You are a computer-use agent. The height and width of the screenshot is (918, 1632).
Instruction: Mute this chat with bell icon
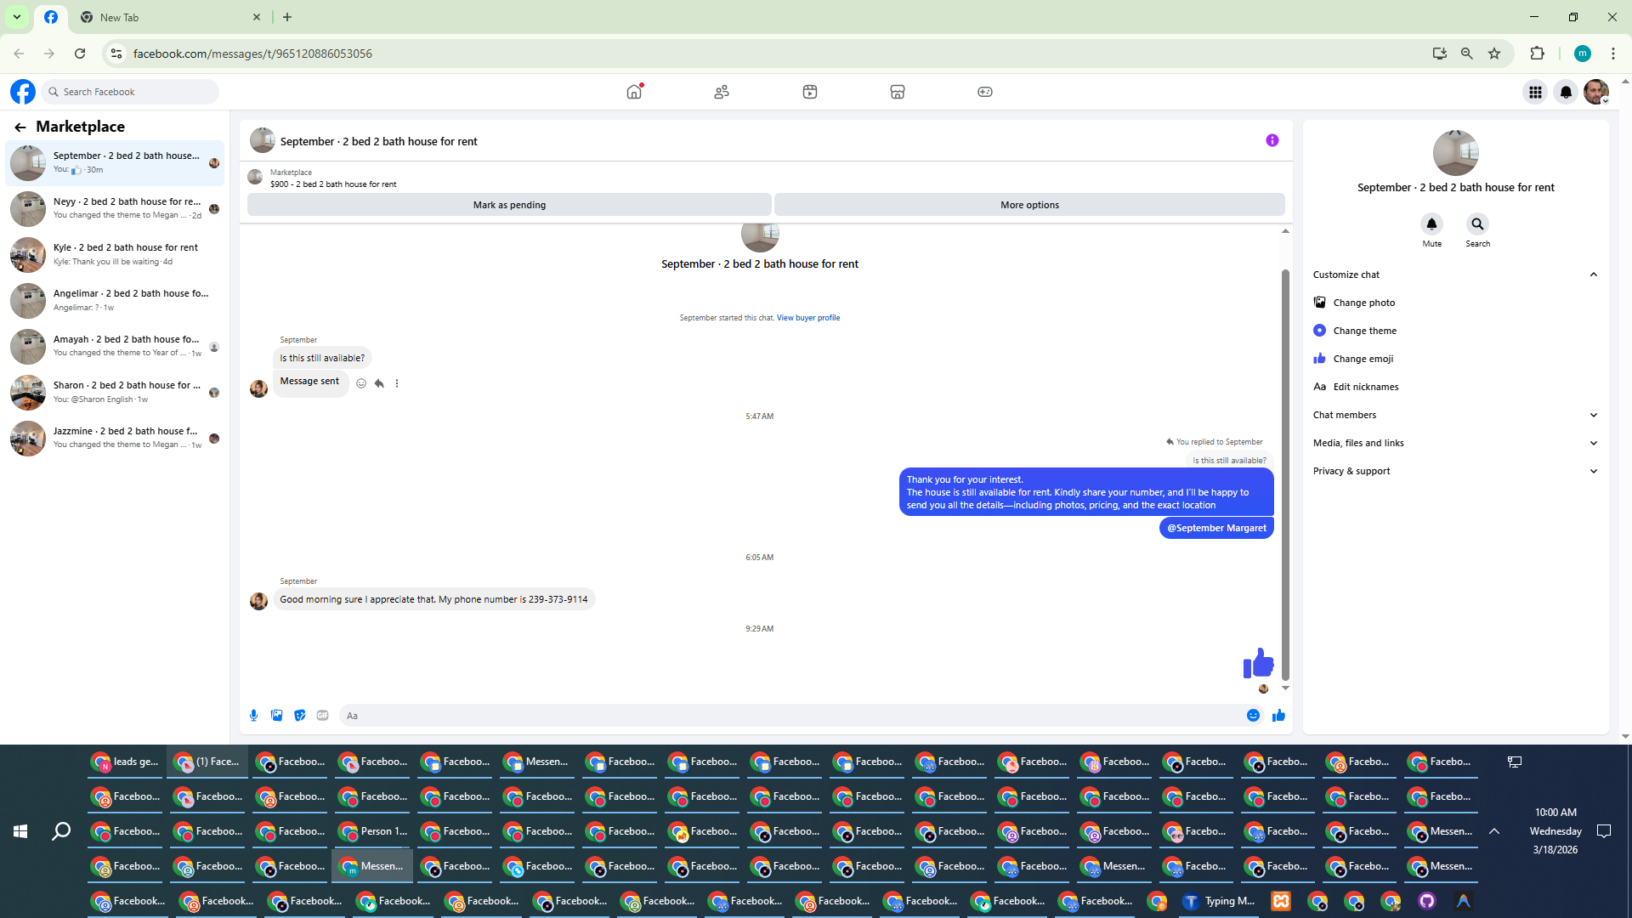tap(1431, 224)
